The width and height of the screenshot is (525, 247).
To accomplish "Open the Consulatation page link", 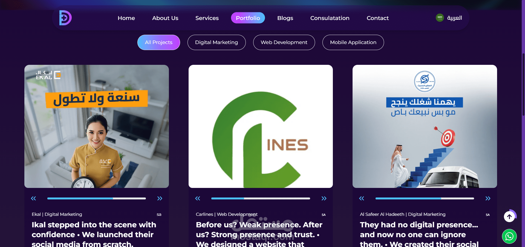I will 330,18.
